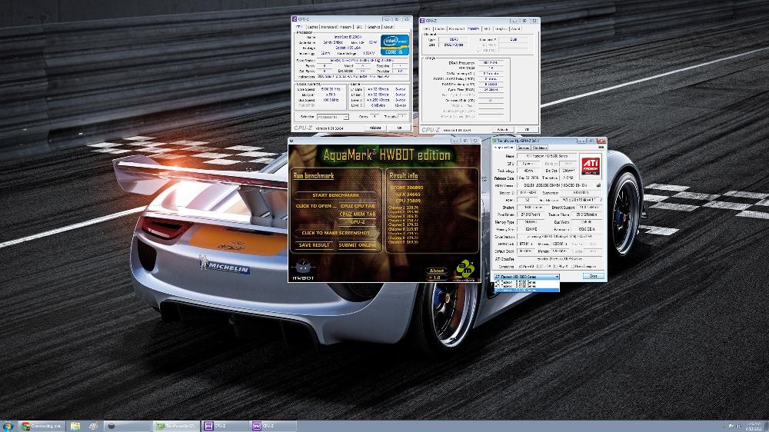
Task: Switch to SPD tab in the CPU-Z processor window
Action: [x=359, y=27]
